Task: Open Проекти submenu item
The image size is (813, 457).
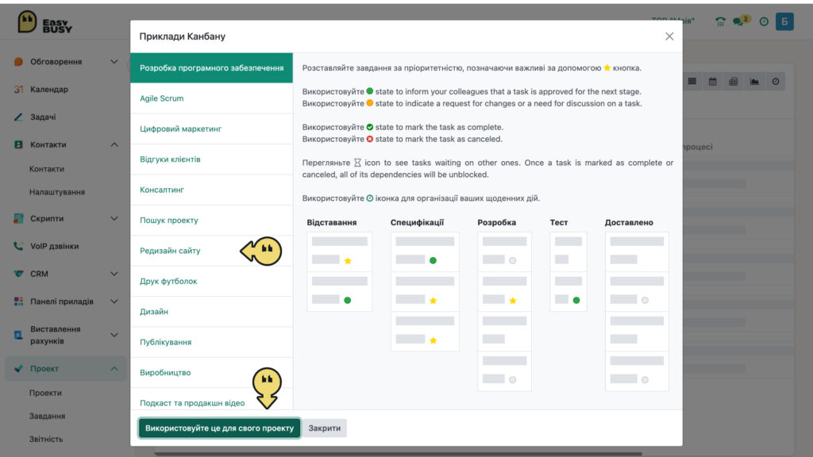Action: click(x=45, y=393)
